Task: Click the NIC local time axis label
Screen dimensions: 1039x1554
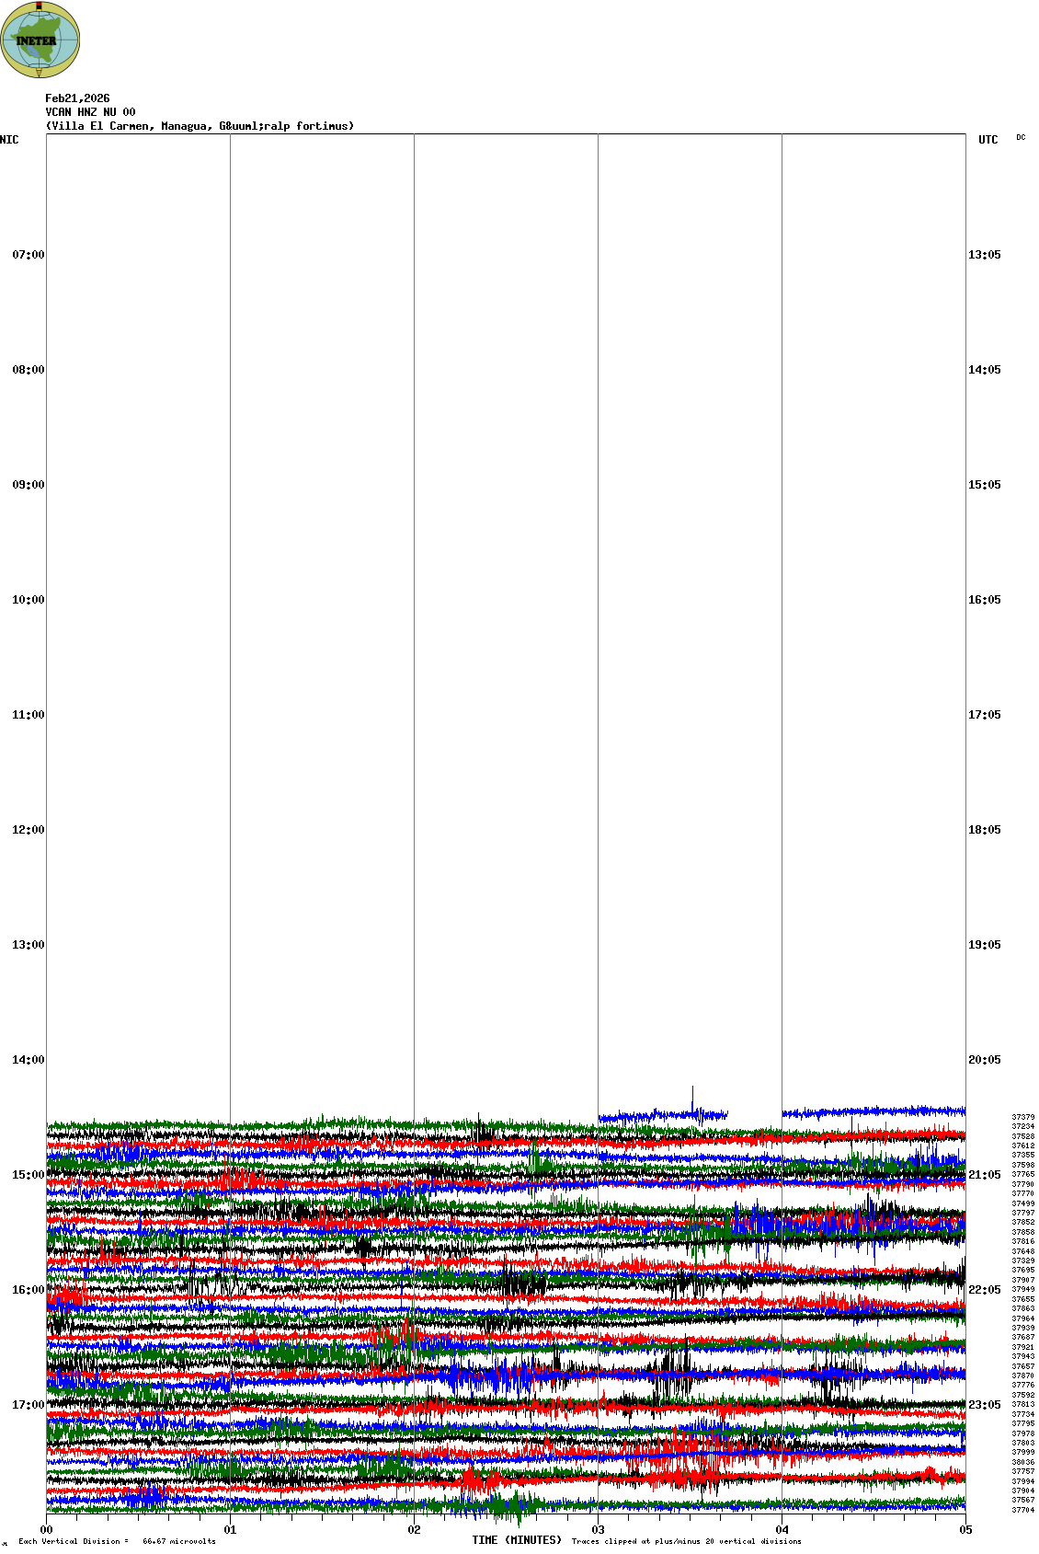Action: (9, 140)
